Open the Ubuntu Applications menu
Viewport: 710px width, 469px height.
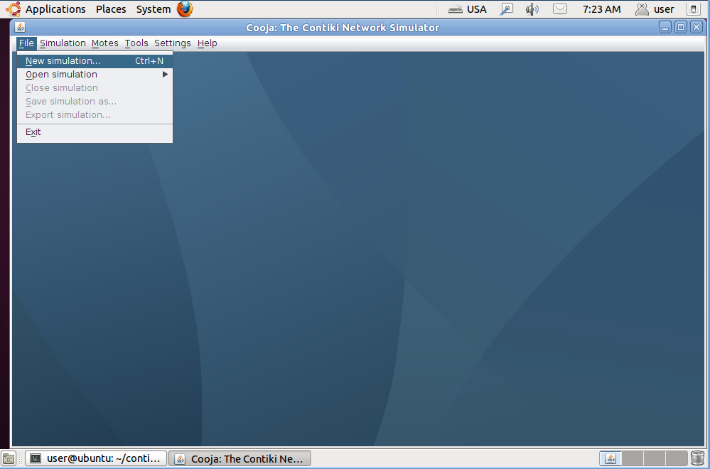pyautogui.click(x=55, y=9)
